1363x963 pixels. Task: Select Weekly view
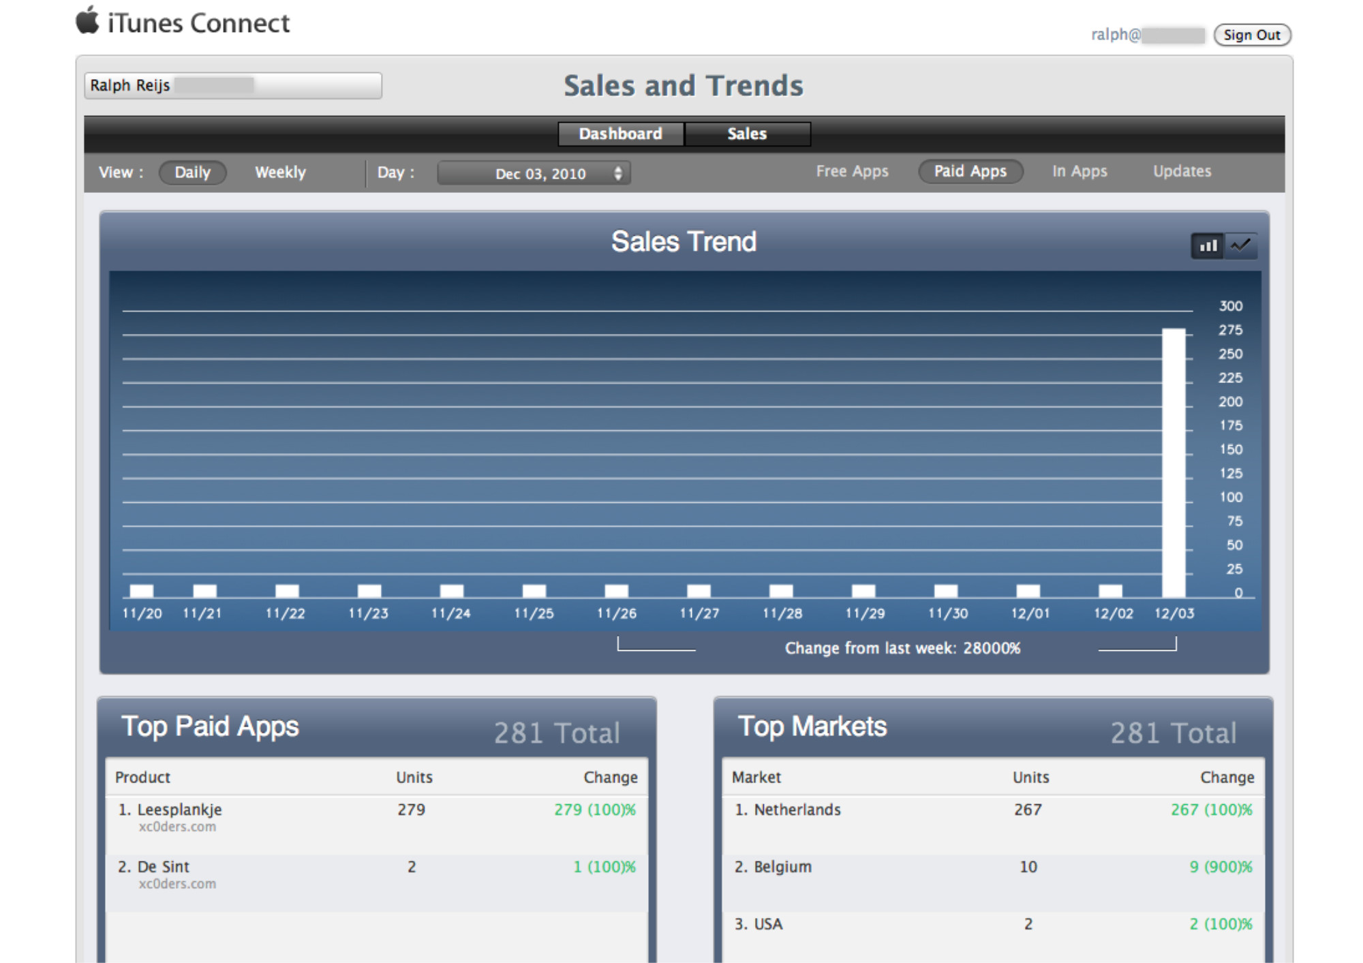280,172
